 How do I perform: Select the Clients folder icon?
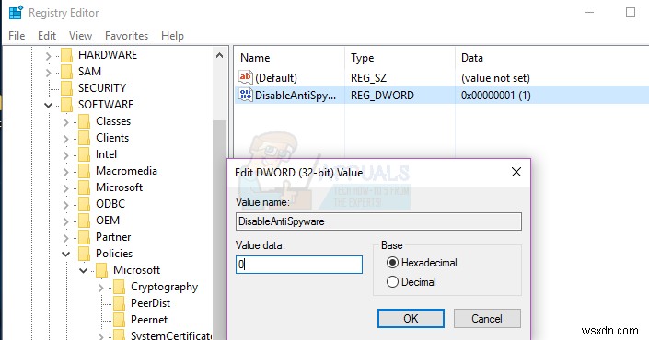pos(85,138)
